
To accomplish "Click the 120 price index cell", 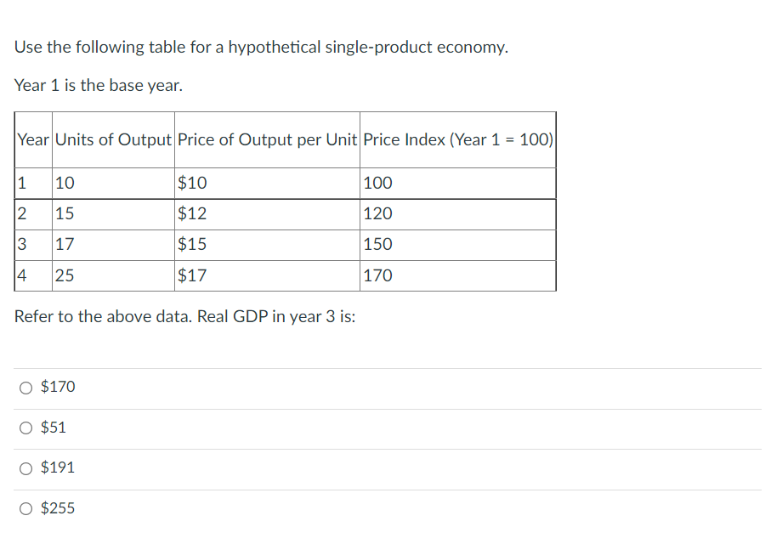I will point(377,213).
